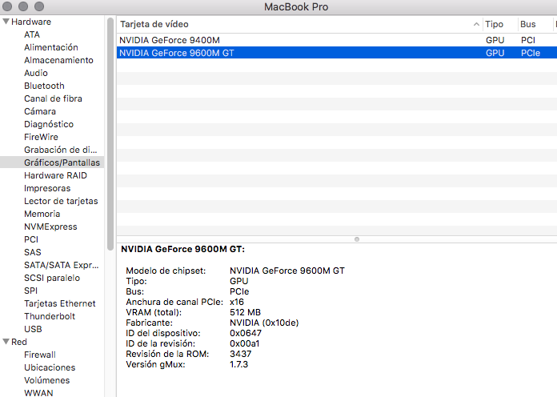Click the sort arrow in Tarjeta de vídeo header
This screenshot has height=397, width=557.
(x=476, y=24)
